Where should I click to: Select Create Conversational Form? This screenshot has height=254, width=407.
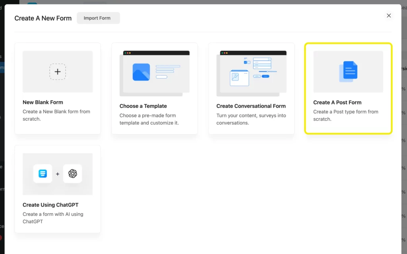coord(251,88)
